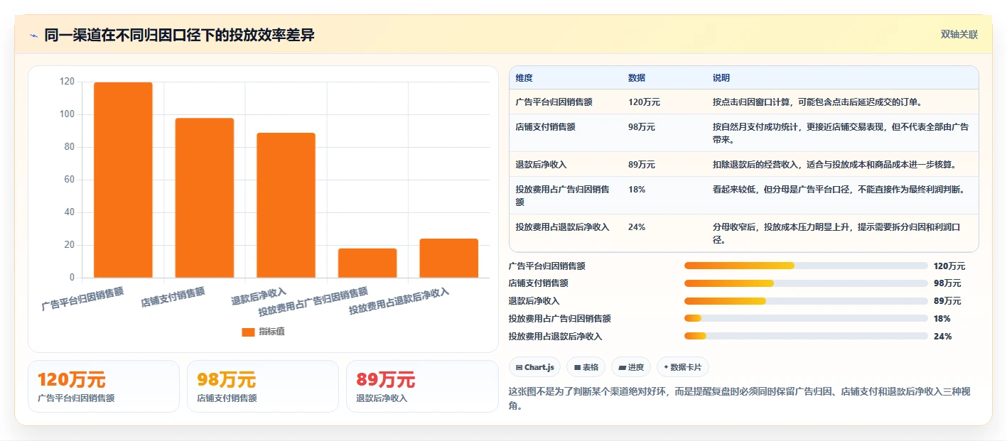Click the description starting 扣除退款后的经营收入

834,165
